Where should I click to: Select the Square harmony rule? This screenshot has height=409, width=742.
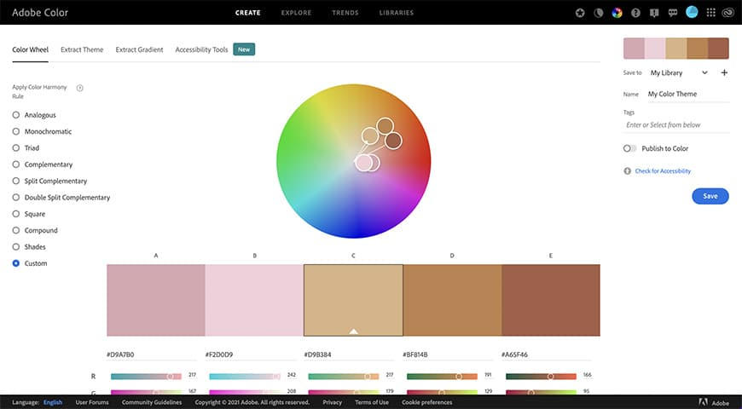[29, 214]
